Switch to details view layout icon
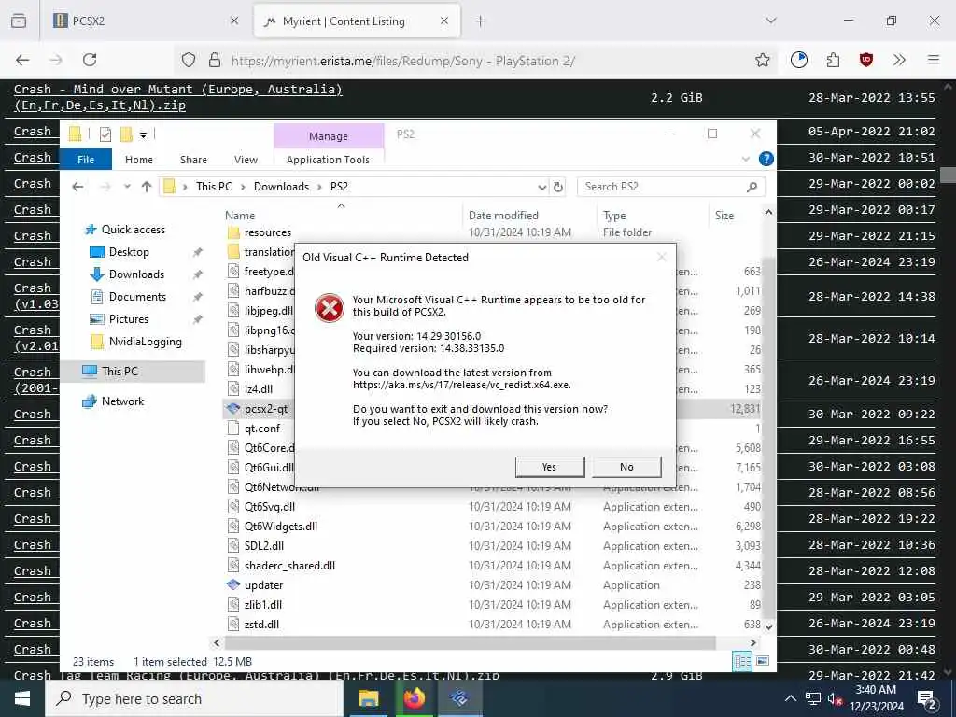Screen dimensions: 956x717 pos(742,662)
